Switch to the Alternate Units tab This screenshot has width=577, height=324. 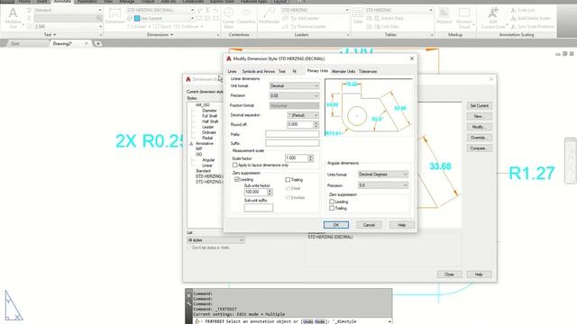point(343,71)
